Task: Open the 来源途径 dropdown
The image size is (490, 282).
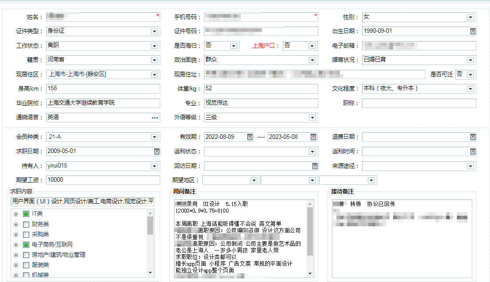Action: (471, 166)
